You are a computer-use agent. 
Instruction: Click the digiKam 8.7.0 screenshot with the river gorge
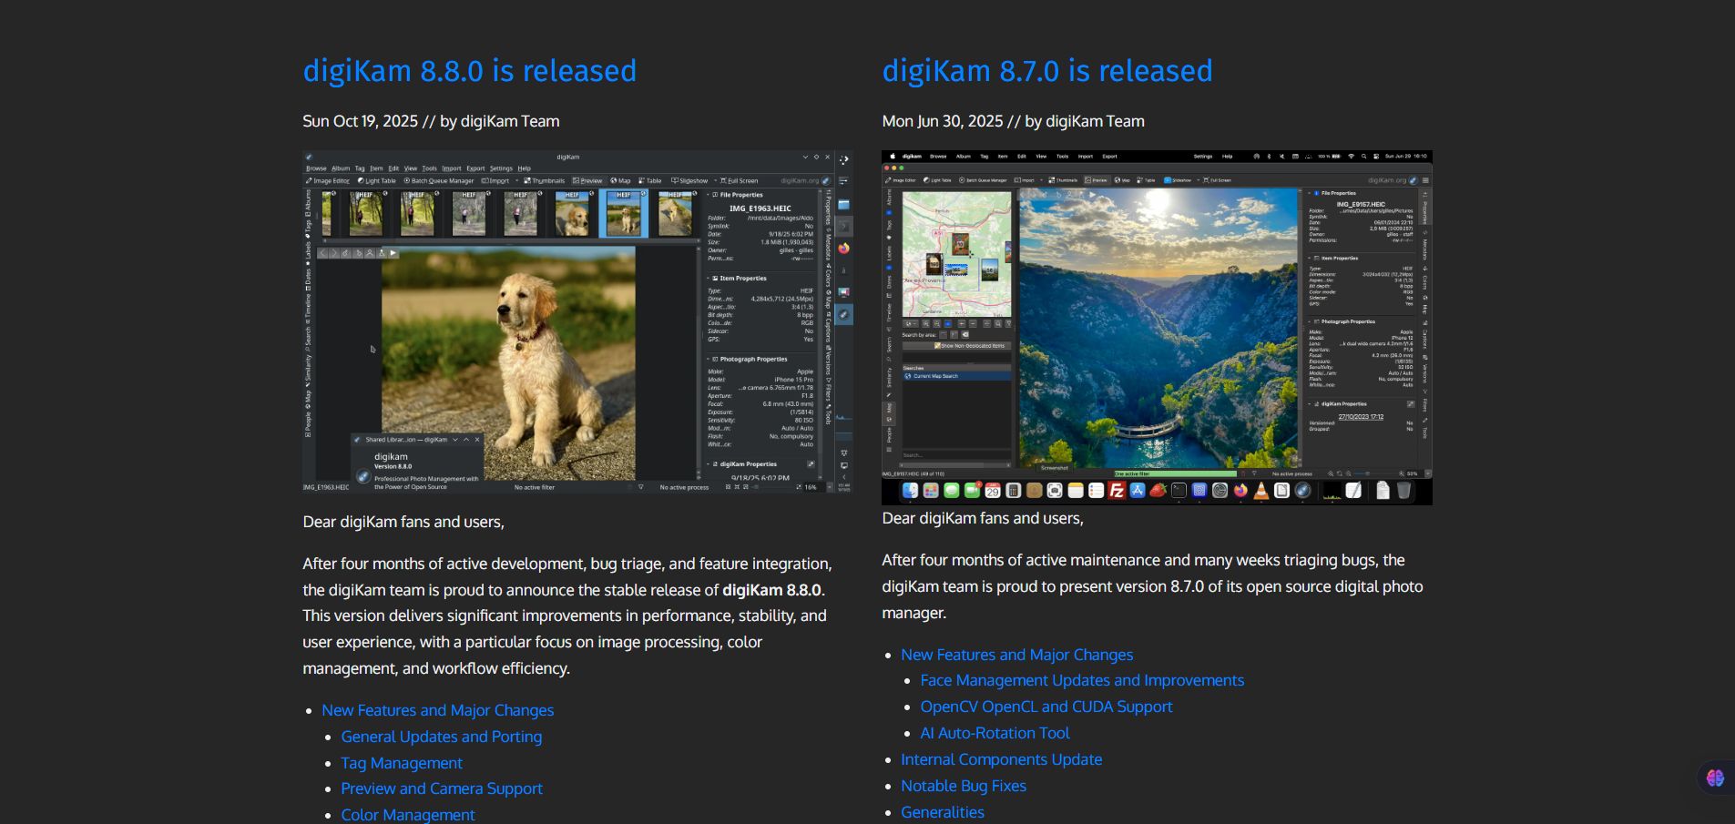pyautogui.click(x=1157, y=328)
